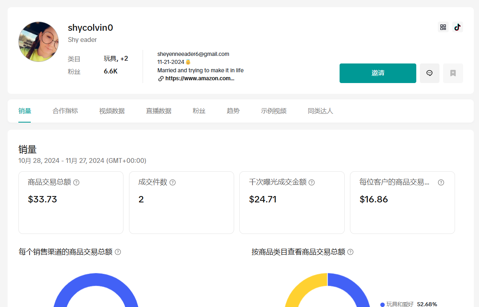Screen dimensions: 479x307
Task: Click the blue sales channel donut chart
Action: pyautogui.click(x=96, y=279)
